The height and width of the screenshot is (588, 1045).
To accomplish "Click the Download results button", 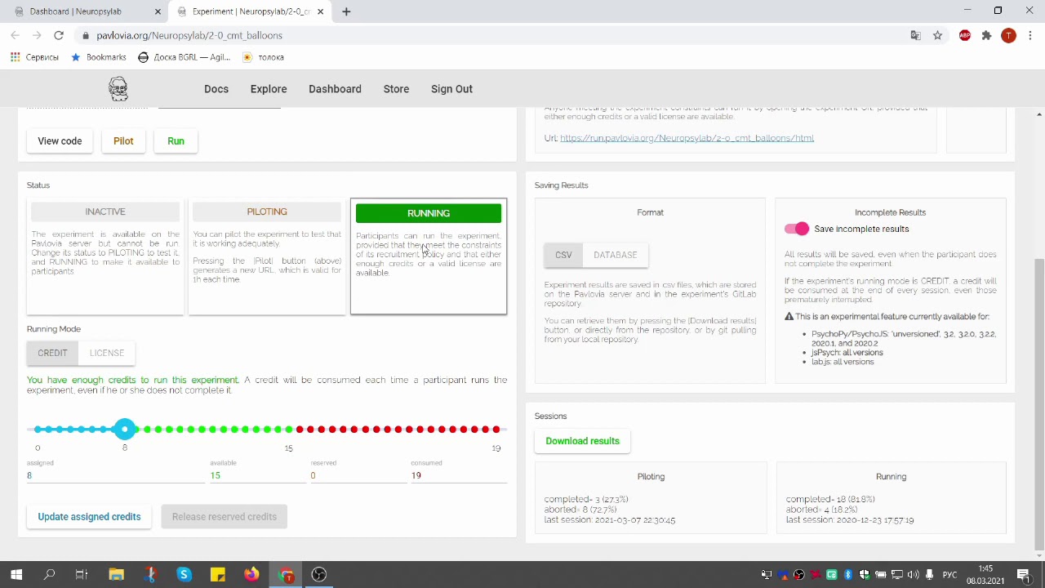I will [x=583, y=441].
